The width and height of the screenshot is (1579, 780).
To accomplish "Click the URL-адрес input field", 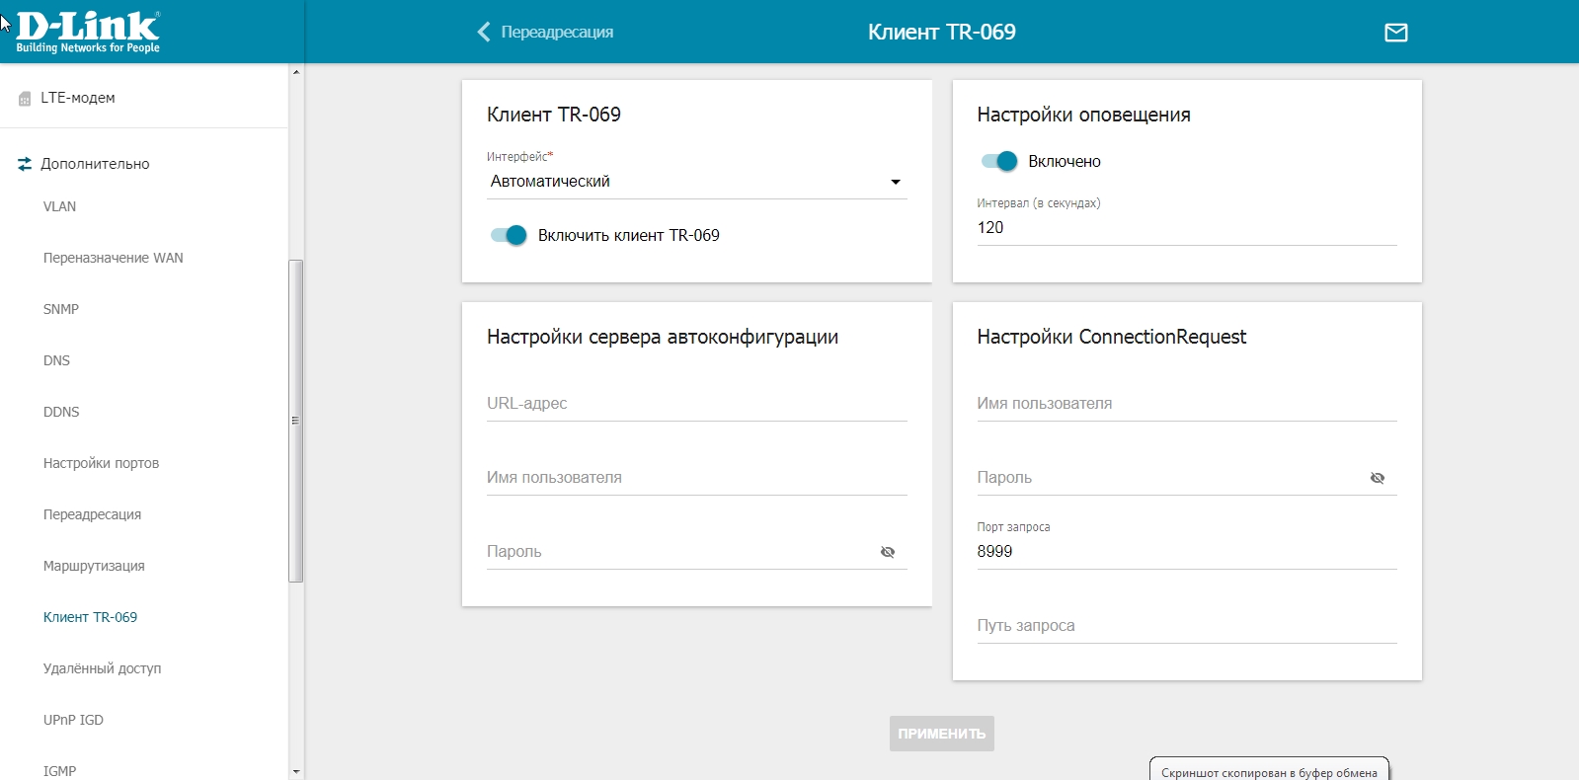I will (696, 404).
